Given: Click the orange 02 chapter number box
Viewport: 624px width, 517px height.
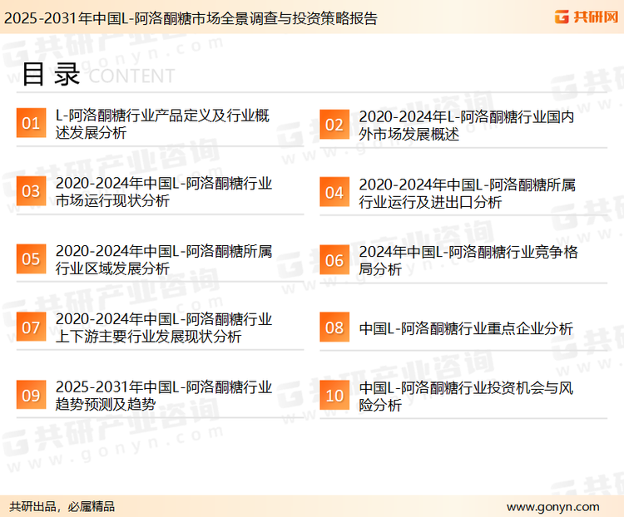Looking at the screenshot, I should click(x=334, y=125).
